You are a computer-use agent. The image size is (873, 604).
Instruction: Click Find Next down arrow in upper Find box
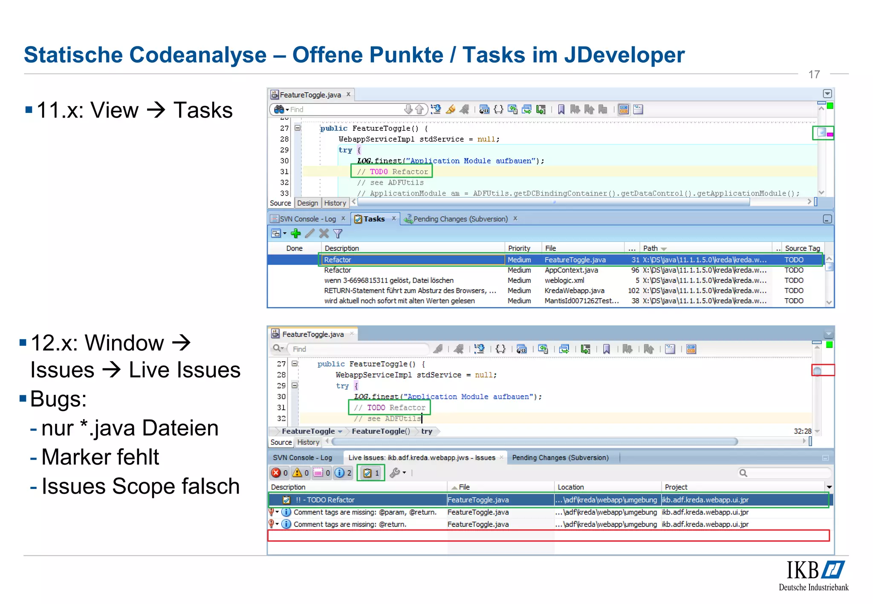click(408, 109)
